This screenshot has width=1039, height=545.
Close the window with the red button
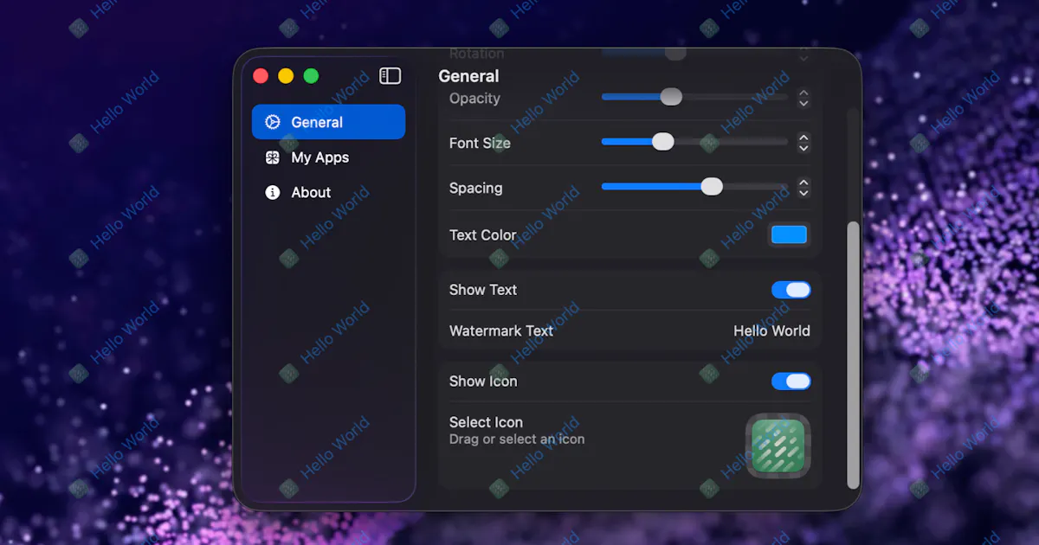point(261,76)
